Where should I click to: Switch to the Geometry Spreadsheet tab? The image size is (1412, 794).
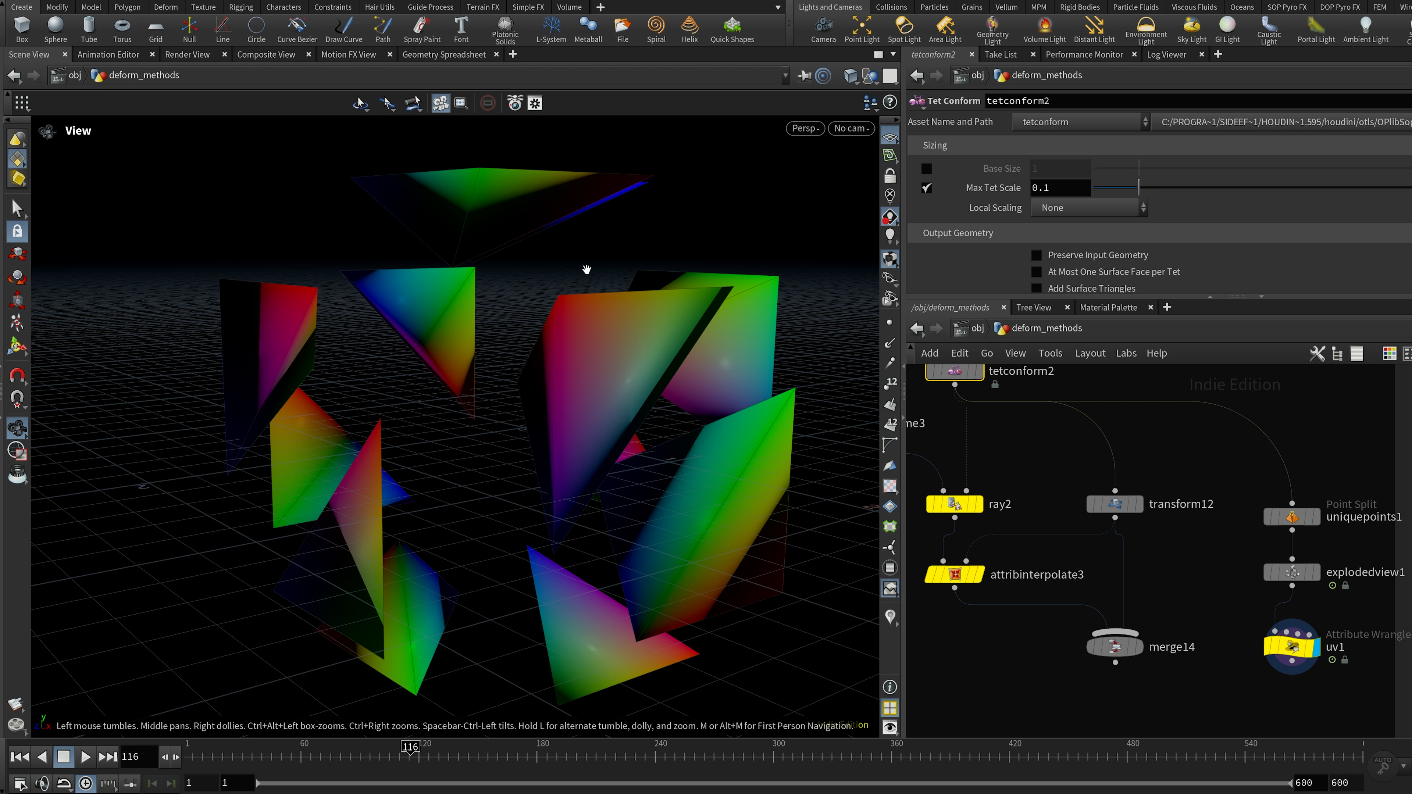pyautogui.click(x=443, y=54)
